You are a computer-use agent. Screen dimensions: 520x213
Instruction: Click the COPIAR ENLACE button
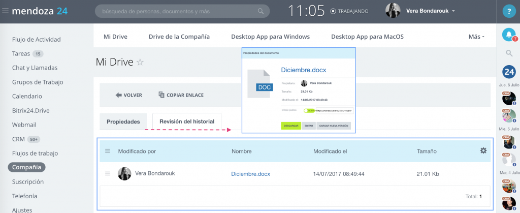point(181,95)
